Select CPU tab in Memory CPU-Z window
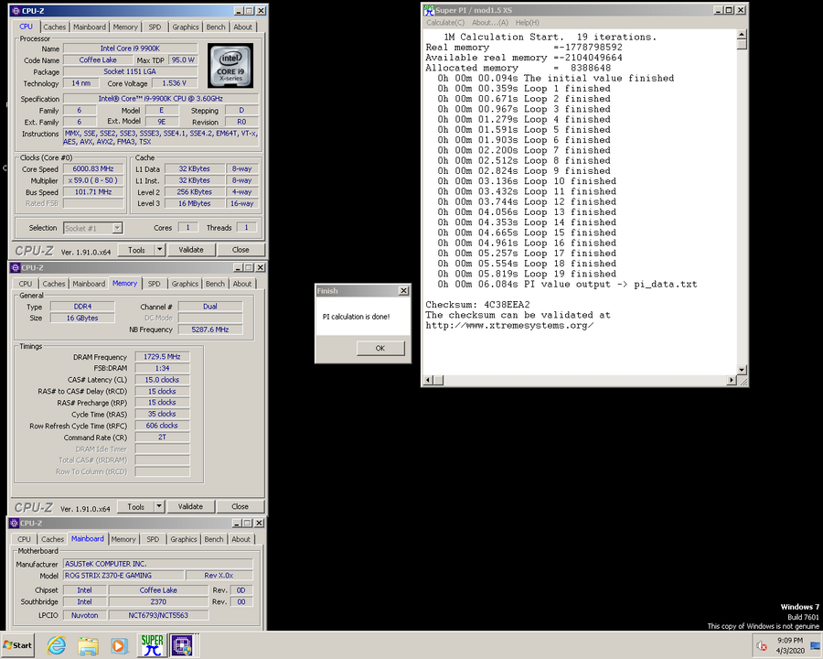The image size is (823, 659). pos(26,284)
